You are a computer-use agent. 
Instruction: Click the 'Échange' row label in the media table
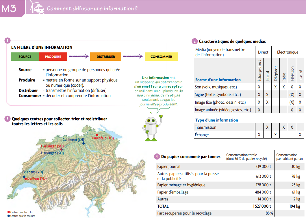click(202, 135)
